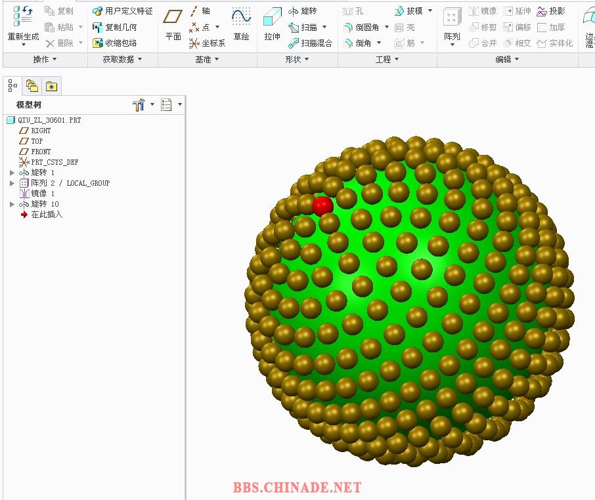
Task: Select the Thicken (加厚) tool
Action: [551, 28]
